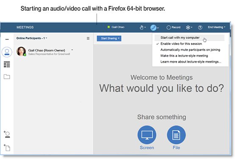Select Make this a lecture-style meeting
Image resolution: width=235 pixels, height=159 pixels.
[184, 56]
